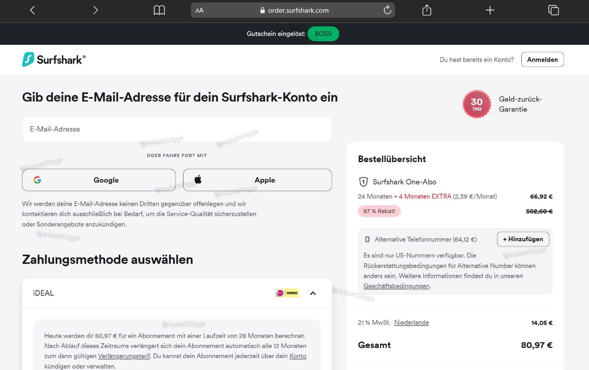
Task: Tap the AA reader options in address bar
Action: point(200,11)
